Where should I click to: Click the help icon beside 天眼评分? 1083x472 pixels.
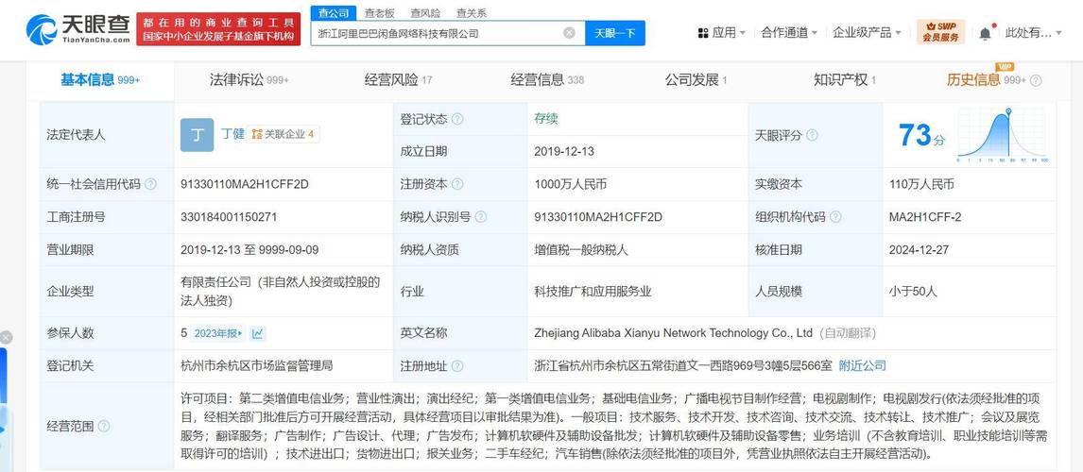coord(813,135)
